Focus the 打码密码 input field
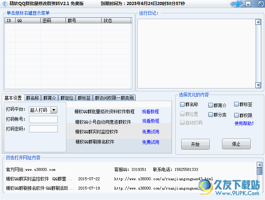Screen dimensions: 265x200 [x=43, y=129]
